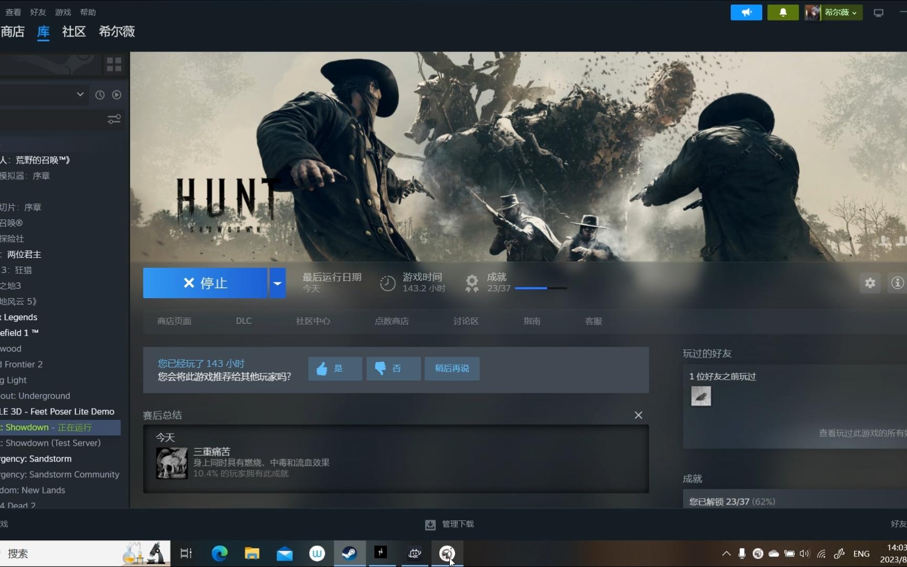
Task: Stop the running game with 停止
Action: point(205,283)
